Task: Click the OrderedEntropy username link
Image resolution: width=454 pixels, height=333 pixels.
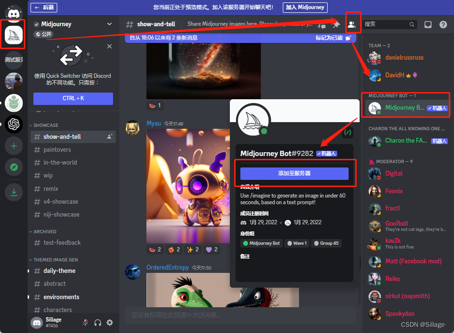Action: 167,267
